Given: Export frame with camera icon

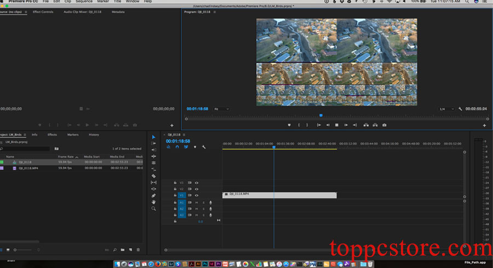Looking at the screenshot, I should point(384,125).
